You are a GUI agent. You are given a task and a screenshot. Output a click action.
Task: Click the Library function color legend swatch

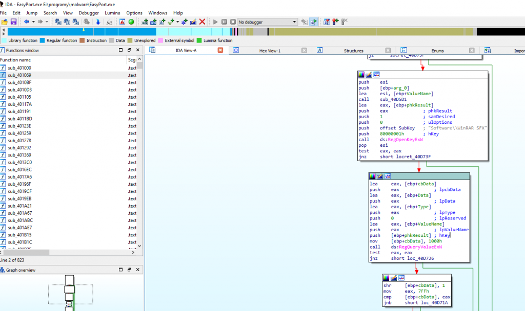[4, 40]
